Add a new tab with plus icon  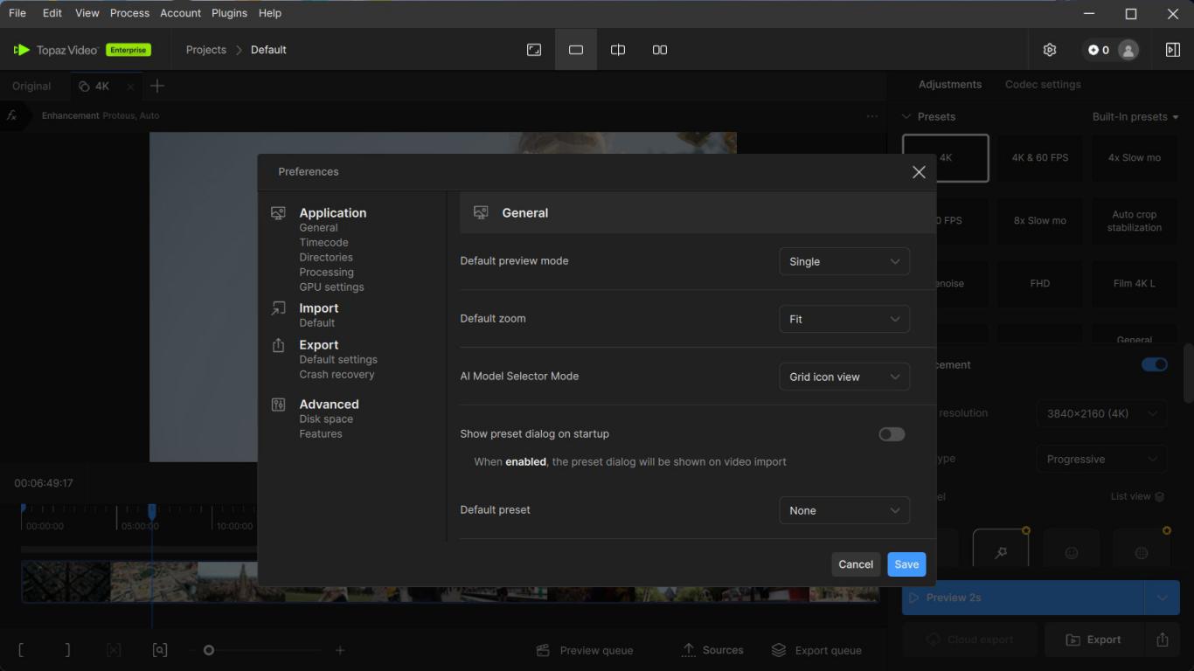(157, 86)
